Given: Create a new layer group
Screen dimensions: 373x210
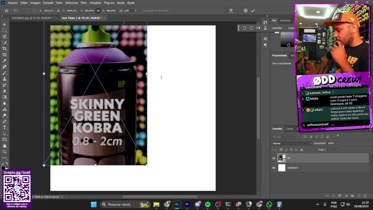Looking at the screenshot, I should click(x=352, y=196).
